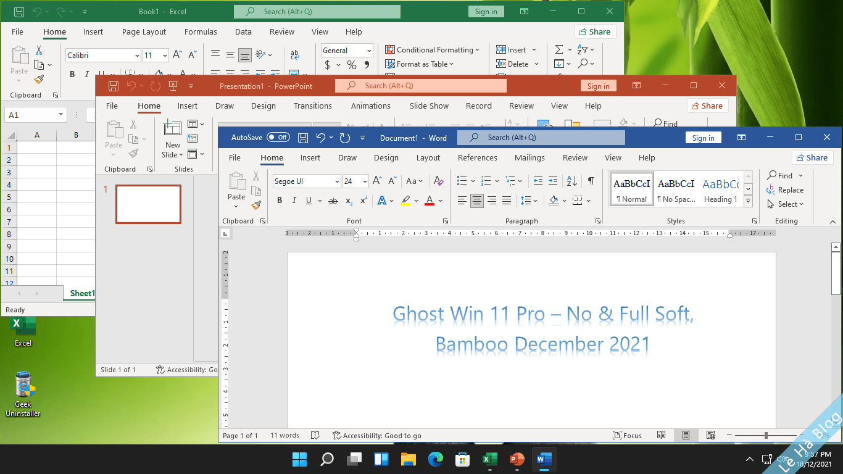Open References tab in Word
The image size is (843, 474).
point(478,157)
